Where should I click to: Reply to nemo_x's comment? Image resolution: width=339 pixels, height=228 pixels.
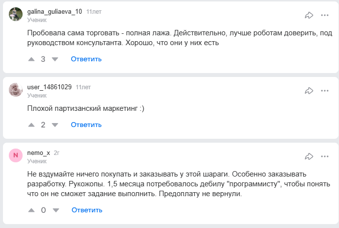click(x=87, y=210)
